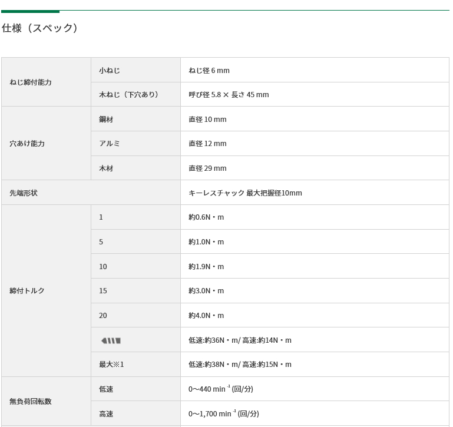Click the 仕様(スペック) section heading

tap(40, 28)
